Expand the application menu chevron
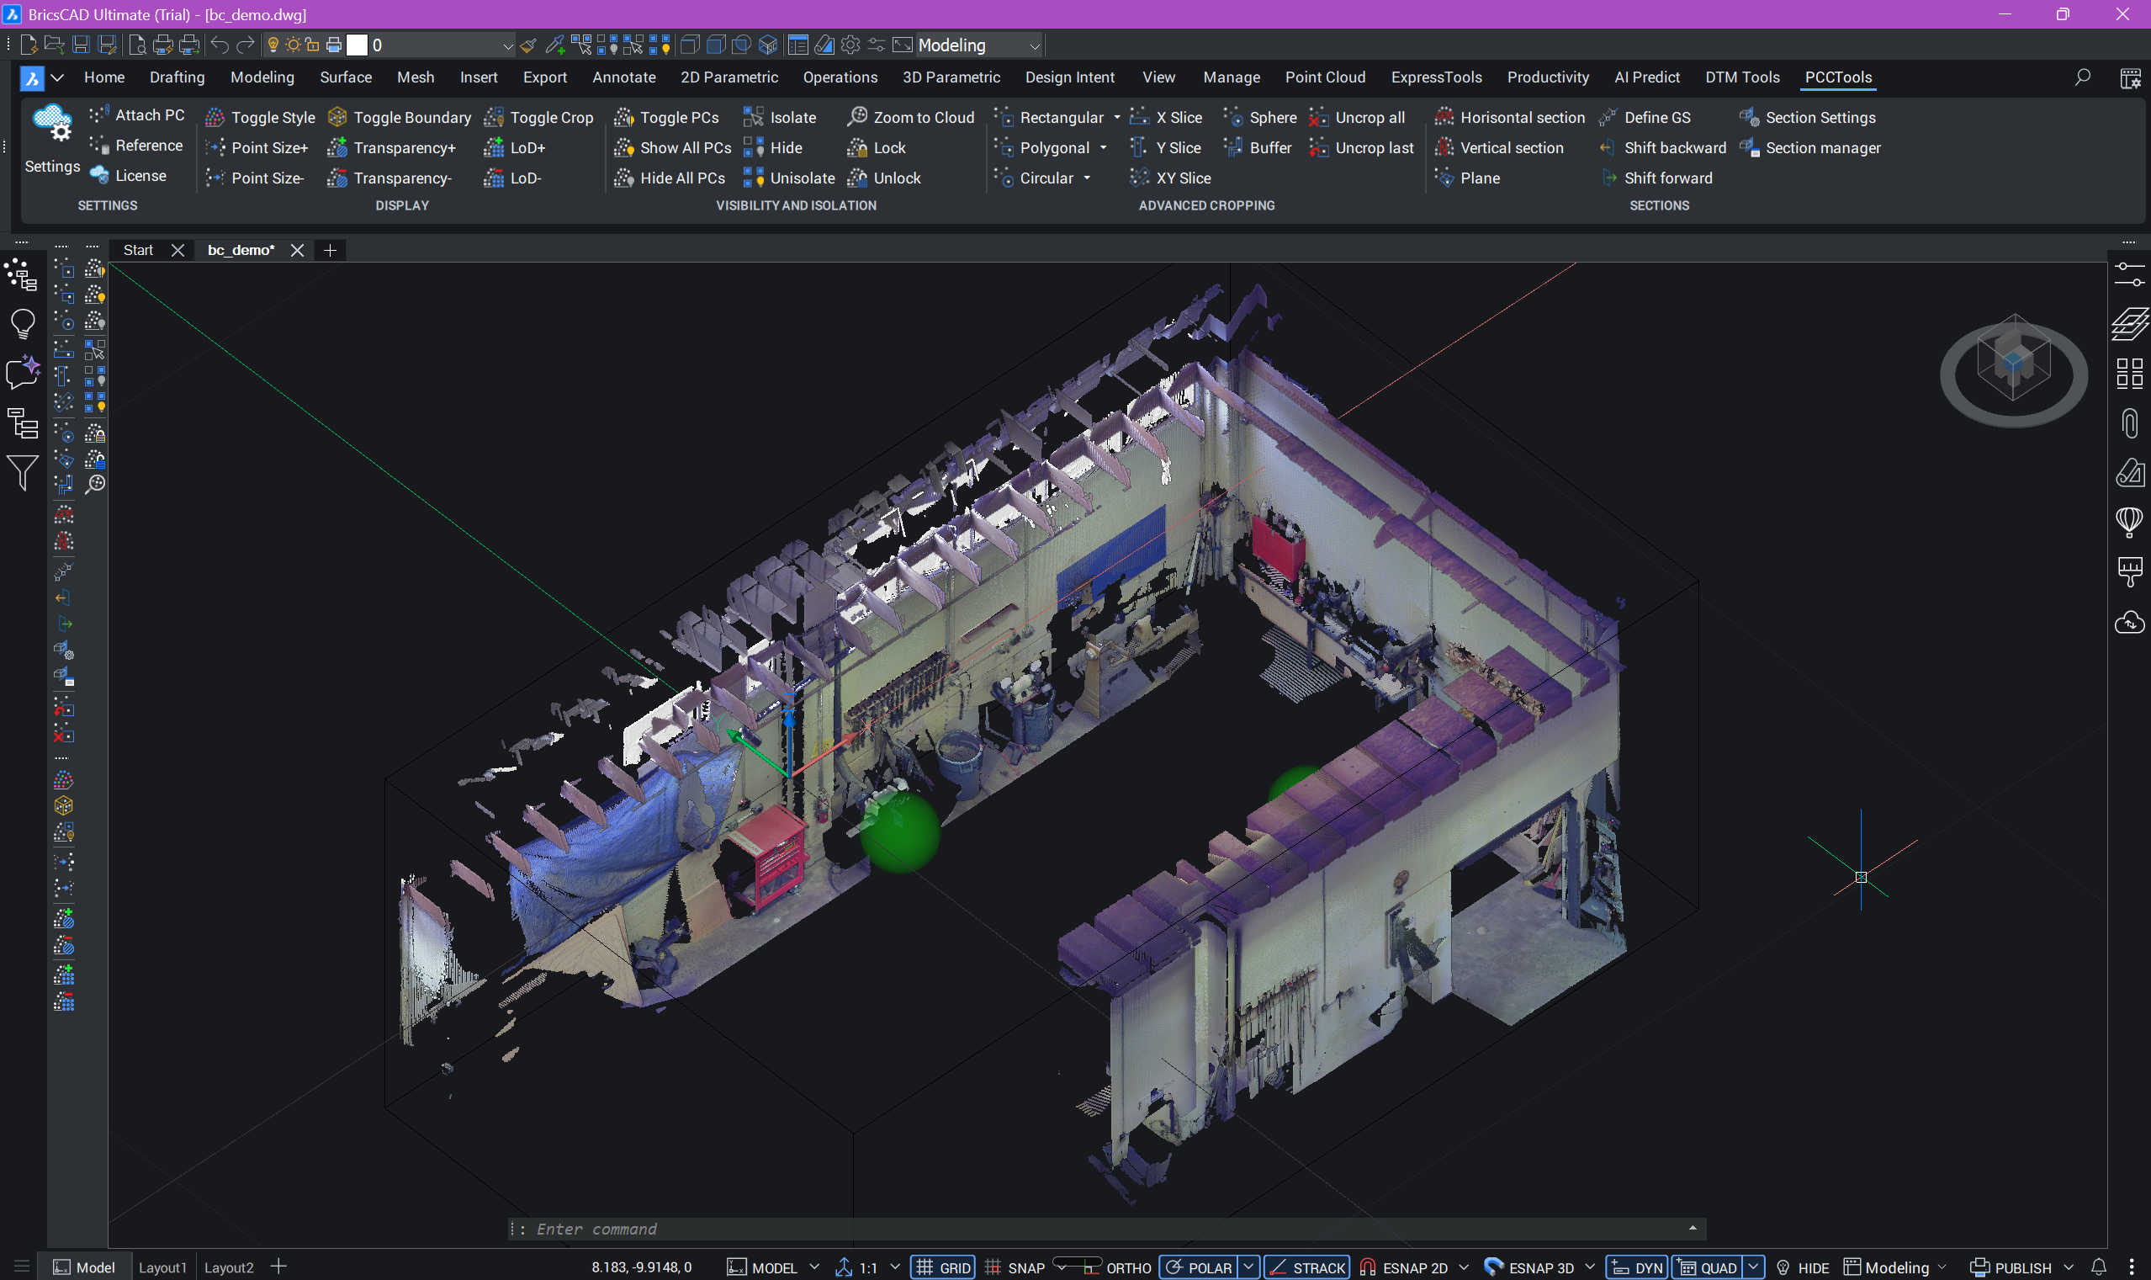 point(57,77)
